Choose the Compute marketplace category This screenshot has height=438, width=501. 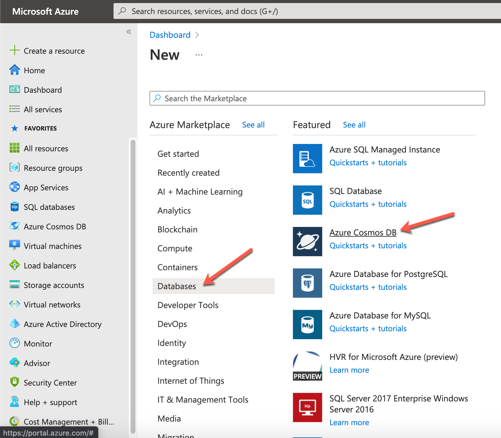[x=175, y=248]
